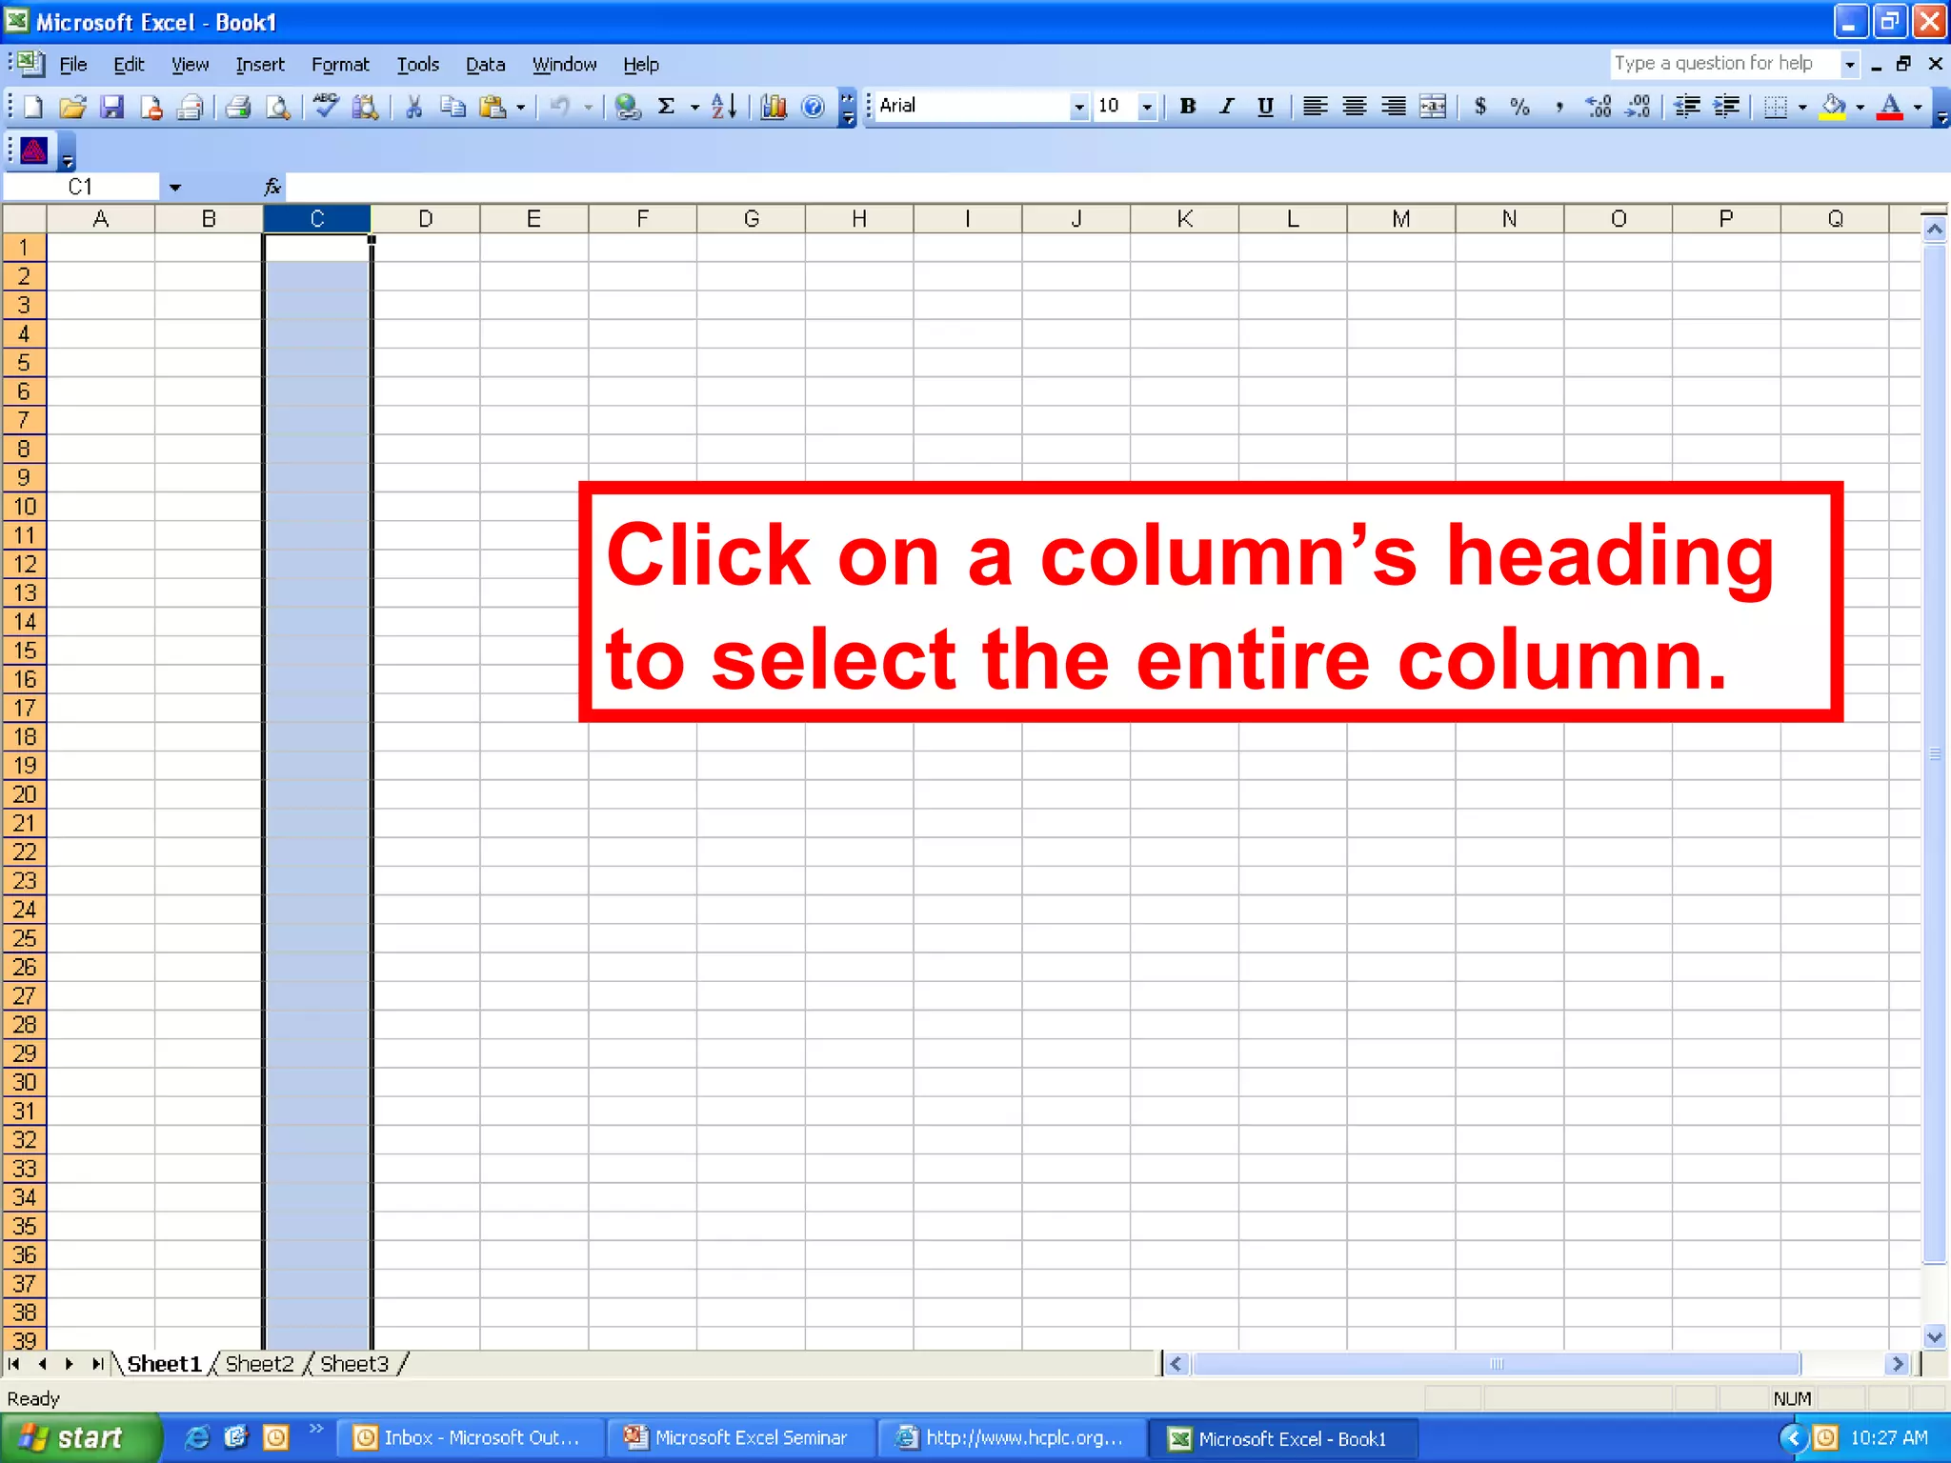Paste using clipboard icon

pos(493,107)
